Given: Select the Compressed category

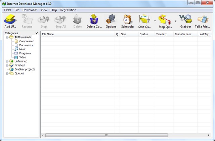Looking at the screenshot, I should click(x=27, y=41).
